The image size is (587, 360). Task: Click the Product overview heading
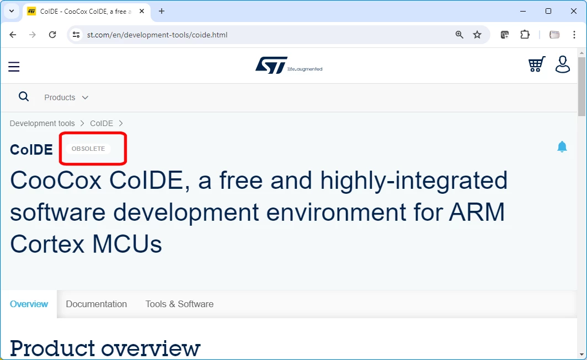point(105,348)
